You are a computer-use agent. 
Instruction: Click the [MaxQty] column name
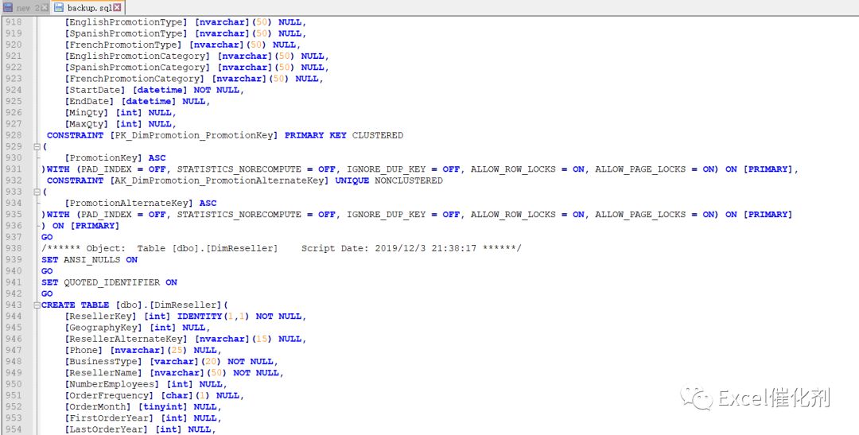click(x=87, y=124)
